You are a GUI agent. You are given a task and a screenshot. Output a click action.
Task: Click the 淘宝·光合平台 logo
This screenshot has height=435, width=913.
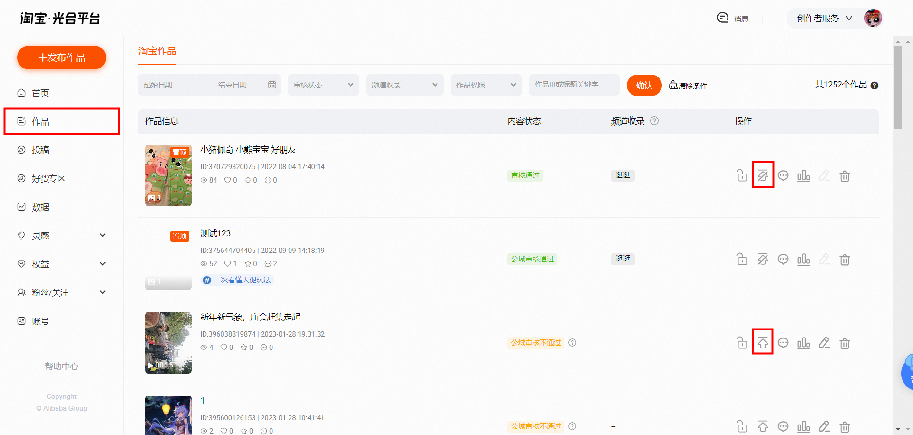click(x=60, y=19)
